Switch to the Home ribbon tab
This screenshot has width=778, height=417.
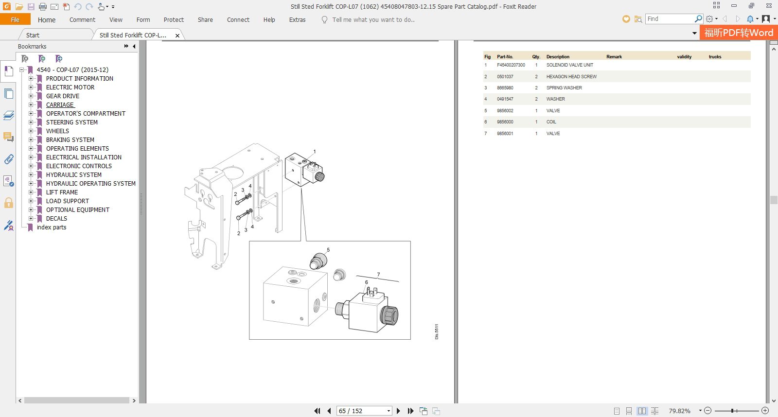47,20
